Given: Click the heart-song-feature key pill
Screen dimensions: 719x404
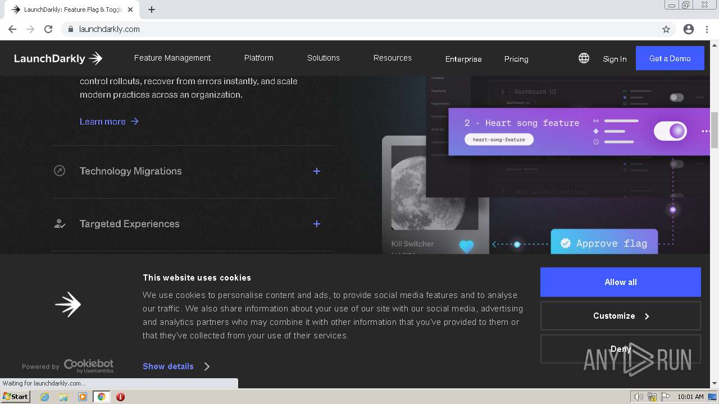Looking at the screenshot, I should point(499,140).
